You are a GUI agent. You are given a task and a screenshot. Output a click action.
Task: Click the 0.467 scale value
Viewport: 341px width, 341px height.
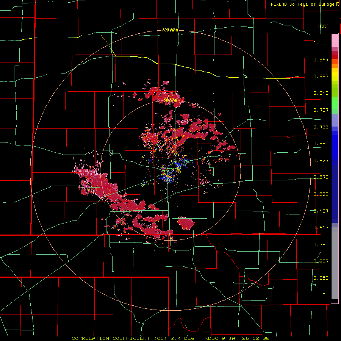[321, 211]
